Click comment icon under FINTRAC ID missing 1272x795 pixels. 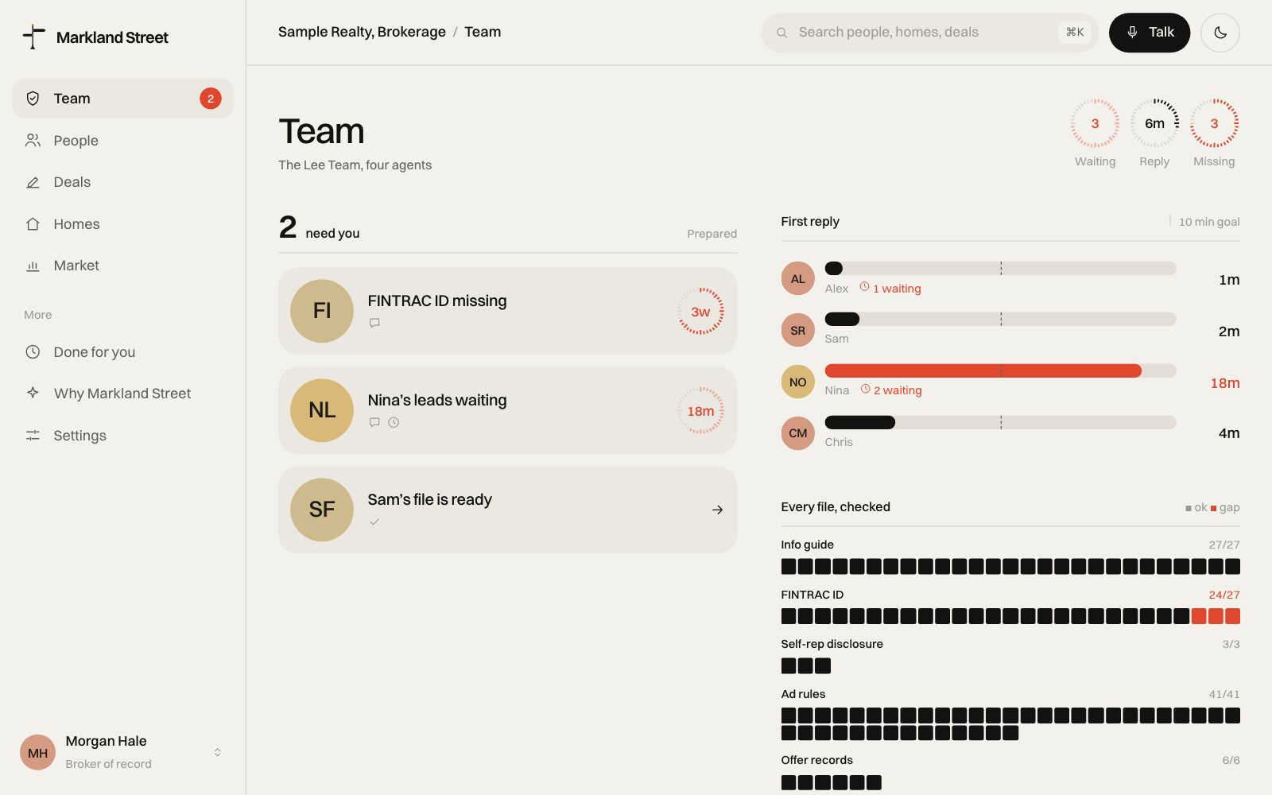click(374, 323)
